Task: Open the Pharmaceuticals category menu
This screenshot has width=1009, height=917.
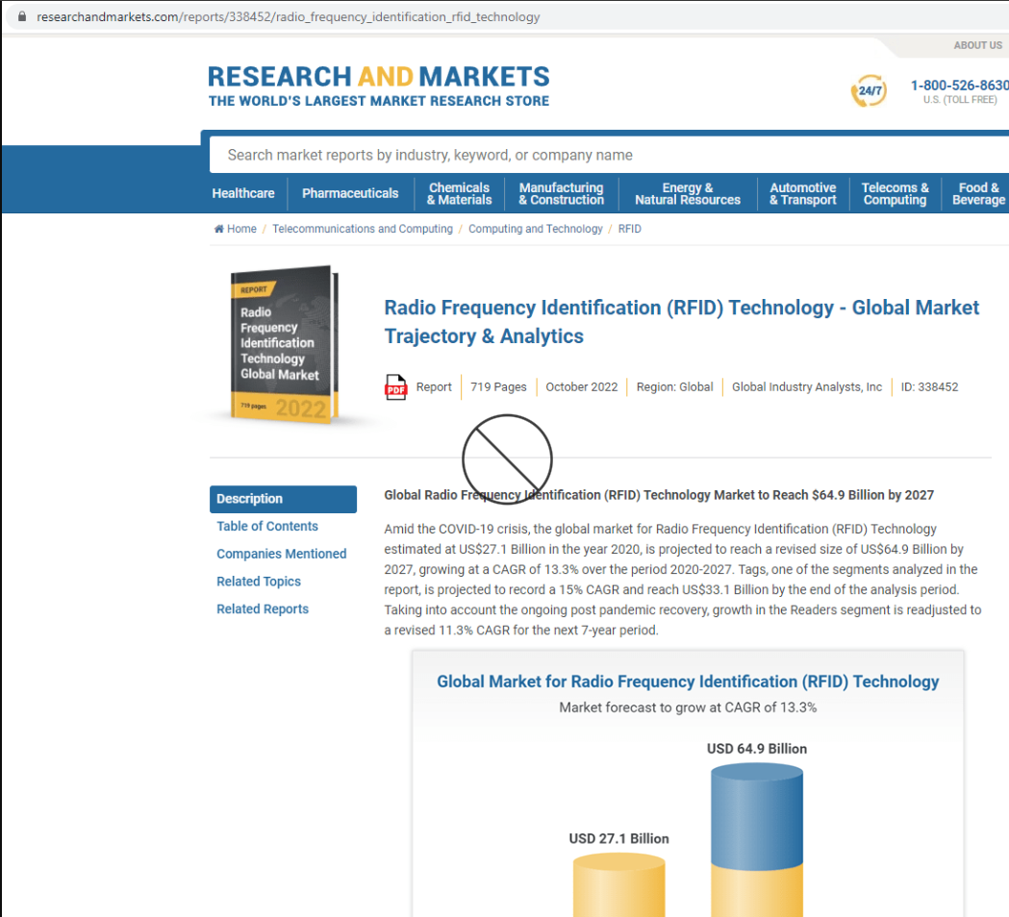Action: 350,193
